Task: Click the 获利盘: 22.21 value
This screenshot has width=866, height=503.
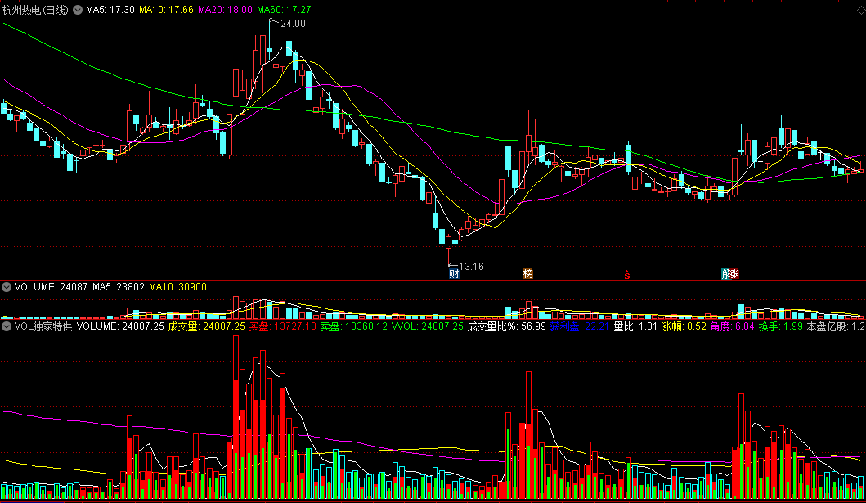Action: click(579, 326)
